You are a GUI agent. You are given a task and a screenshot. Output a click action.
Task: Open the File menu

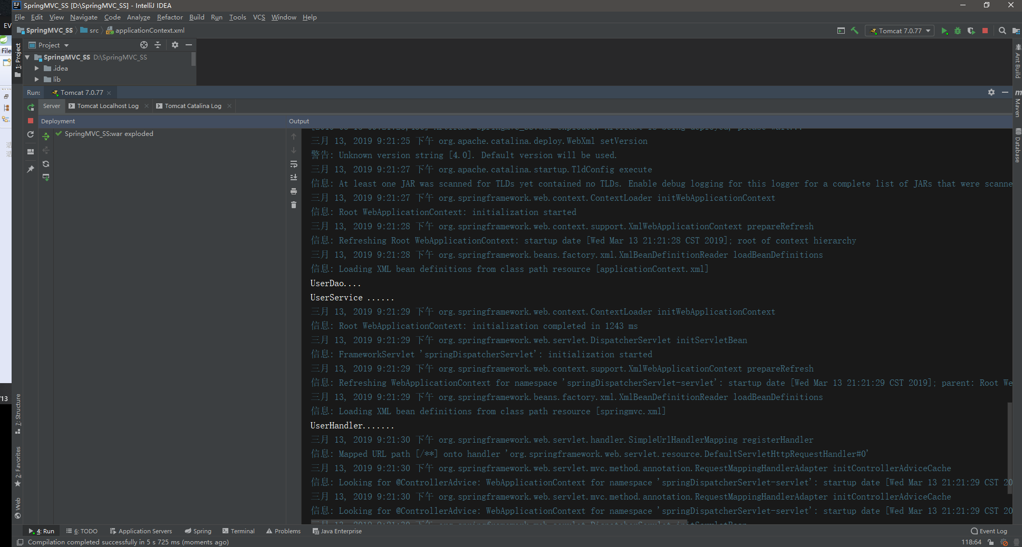click(20, 17)
